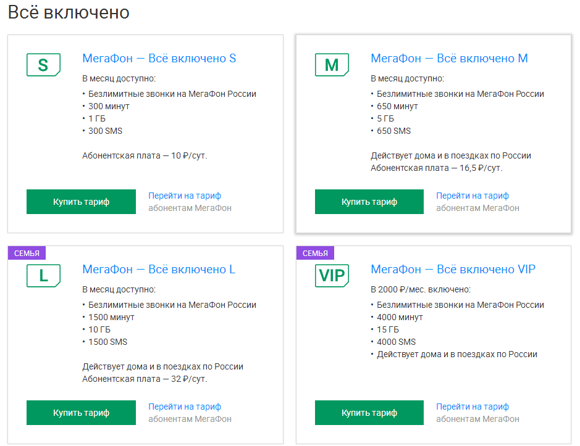
Task: Follow Перейти на тариф link in VIP card
Action: 473,407
